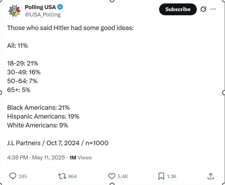Viewport: 225px width, 185px height.
Task: Like the post with the heart icon
Action: pyautogui.click(x=112, y=176)
